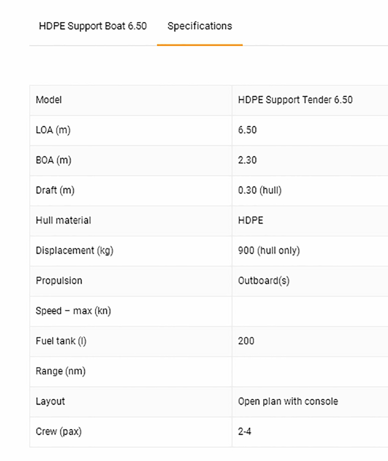Open the HDPE Support Boat 6.50 tab
Image resolution: width=388 pixels, height=461 pixels.
pos(93,26)
